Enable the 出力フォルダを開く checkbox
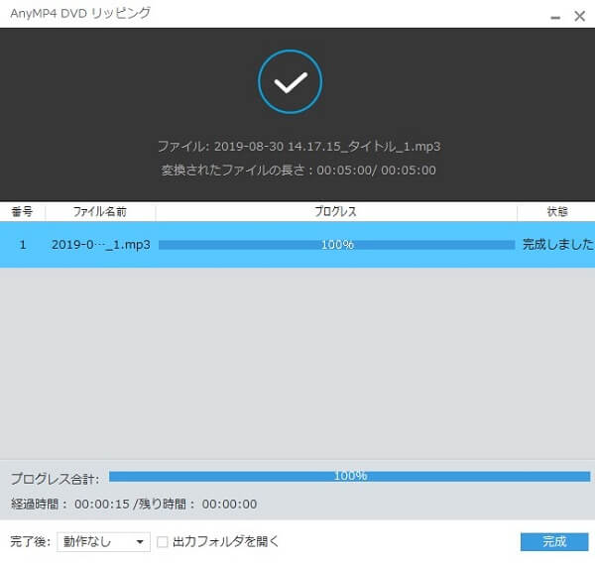The width and height of the screenshot is (595, 565). tap(162, 542)
